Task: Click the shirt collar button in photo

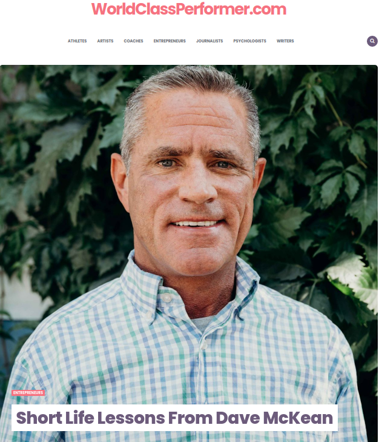Action: click(x=166, y=298)
